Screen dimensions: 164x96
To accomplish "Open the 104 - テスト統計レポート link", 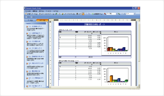I will tap(35, 48).
